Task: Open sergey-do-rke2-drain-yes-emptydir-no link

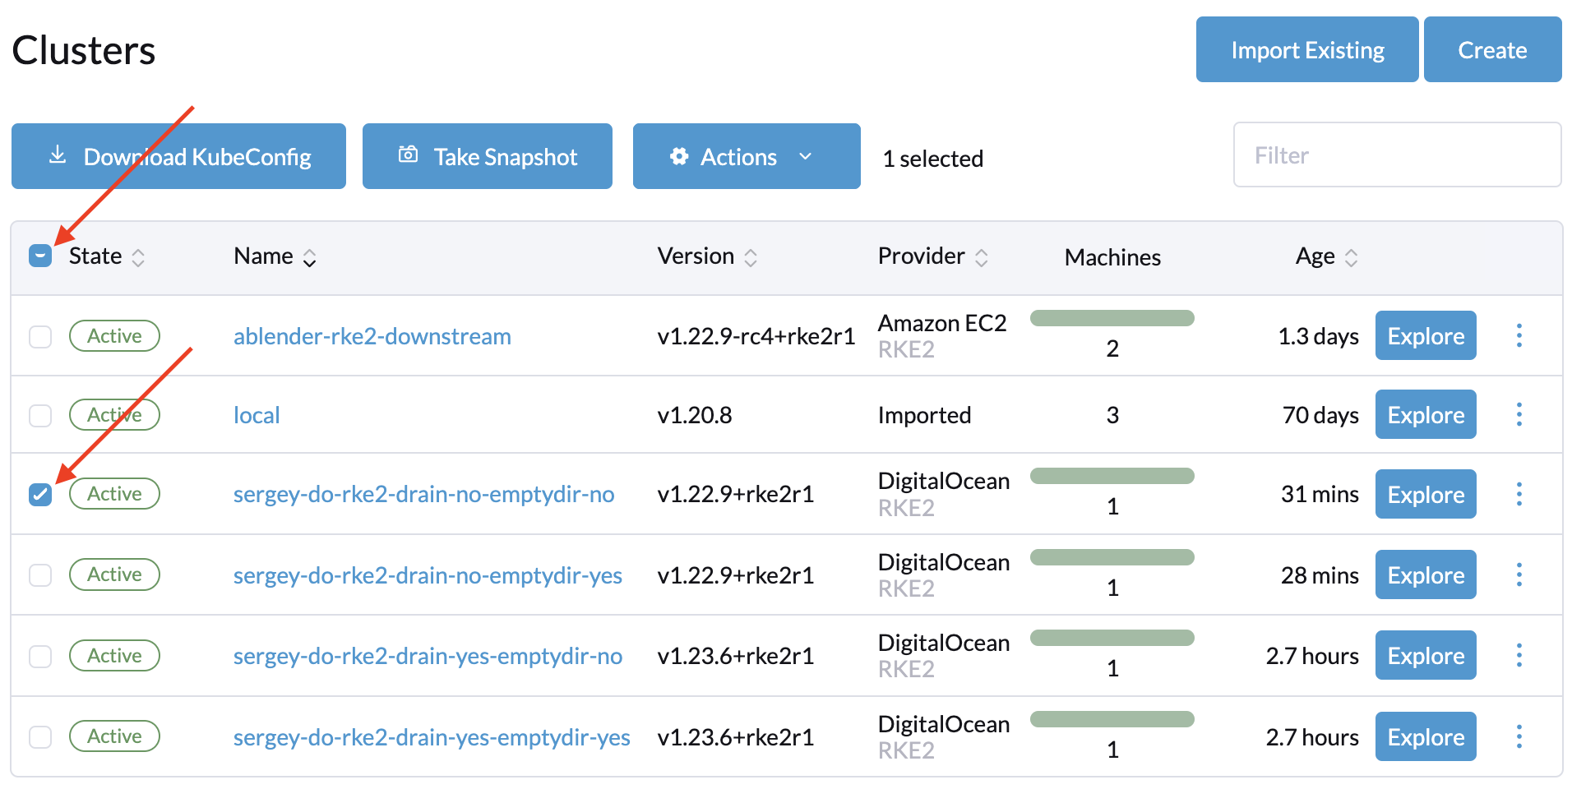Action: coord(428,656)
